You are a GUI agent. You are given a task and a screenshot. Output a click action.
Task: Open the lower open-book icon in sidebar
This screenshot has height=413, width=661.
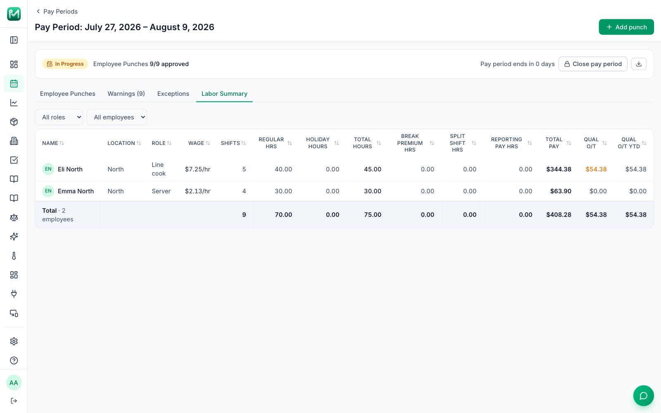pos(14,198)
